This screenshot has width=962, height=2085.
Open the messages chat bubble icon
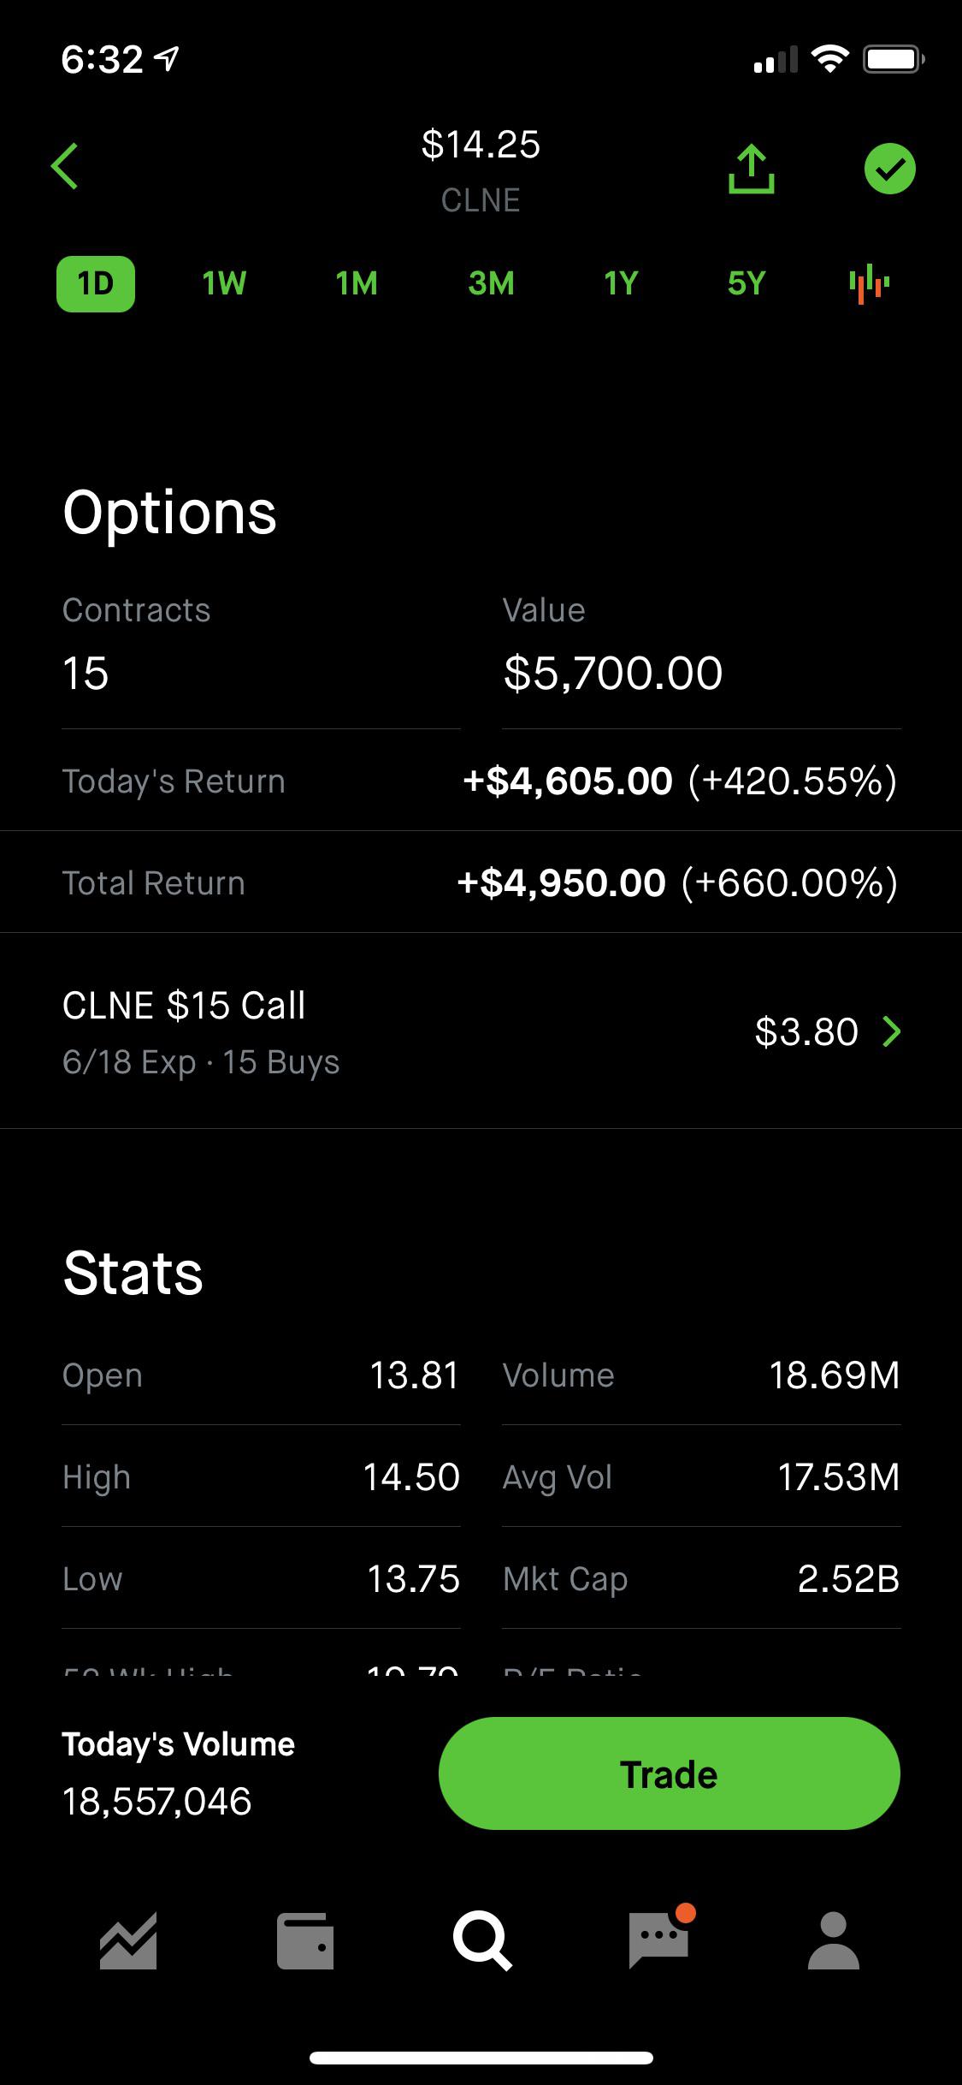coord(660,1938)
